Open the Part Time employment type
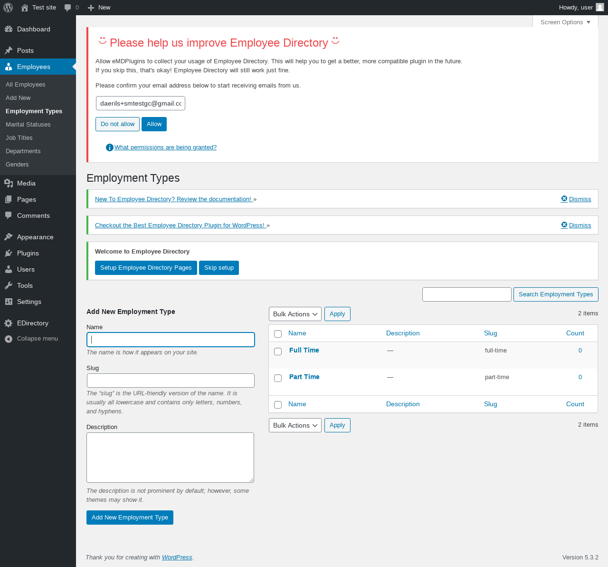The width and height of the screenshot is (608, 567). (304, 377)
